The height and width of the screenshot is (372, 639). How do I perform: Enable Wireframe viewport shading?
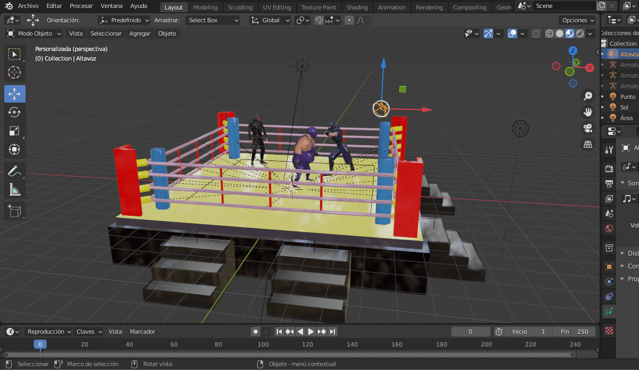(549, 33)
